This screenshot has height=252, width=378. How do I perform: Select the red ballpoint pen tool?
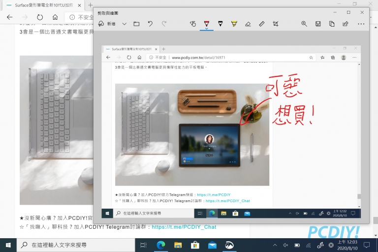(x=207, y=23)
